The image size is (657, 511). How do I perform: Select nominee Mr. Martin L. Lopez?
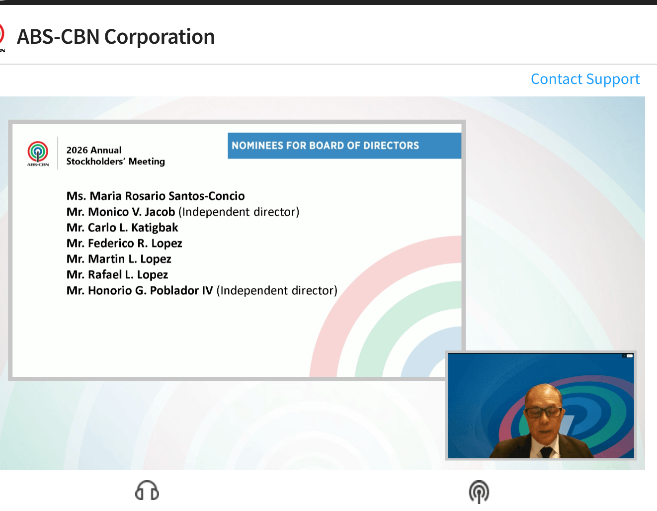[x=119, y=259]
